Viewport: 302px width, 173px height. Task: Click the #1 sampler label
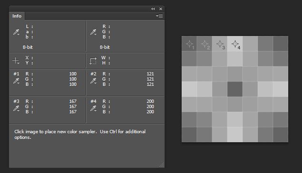click(x=16, y=74)
